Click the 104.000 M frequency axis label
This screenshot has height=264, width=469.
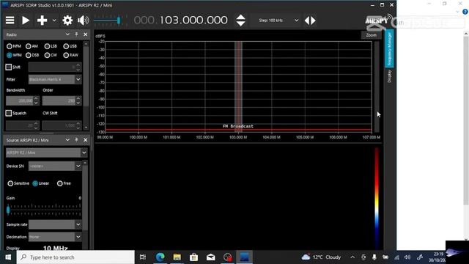click(271, 137)
